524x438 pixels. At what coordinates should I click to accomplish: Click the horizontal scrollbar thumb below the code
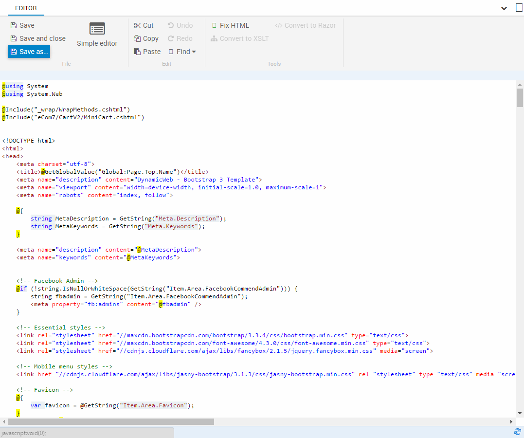[111, 421]
